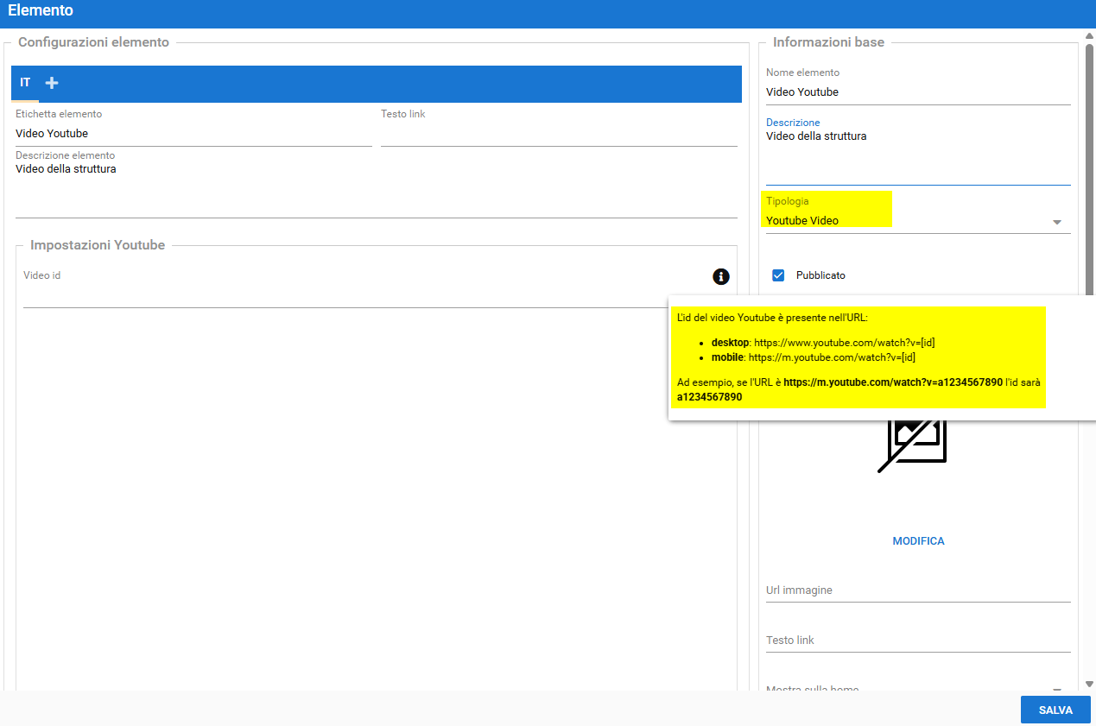Add a new language with plus icon
The image size is (1096, 726).
(52, 83)
